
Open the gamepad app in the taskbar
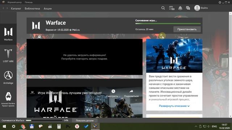point(68,126)
